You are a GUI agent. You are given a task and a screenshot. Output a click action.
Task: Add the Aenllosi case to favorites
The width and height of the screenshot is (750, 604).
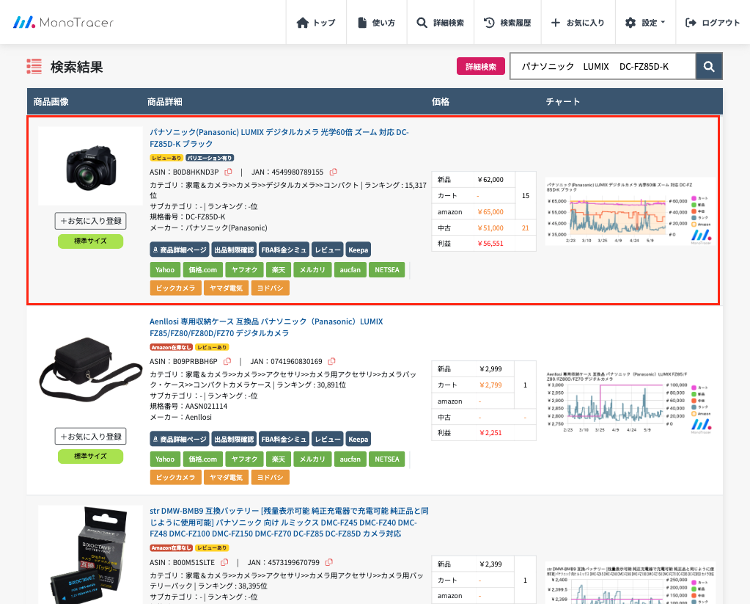(x=90, y=437)
